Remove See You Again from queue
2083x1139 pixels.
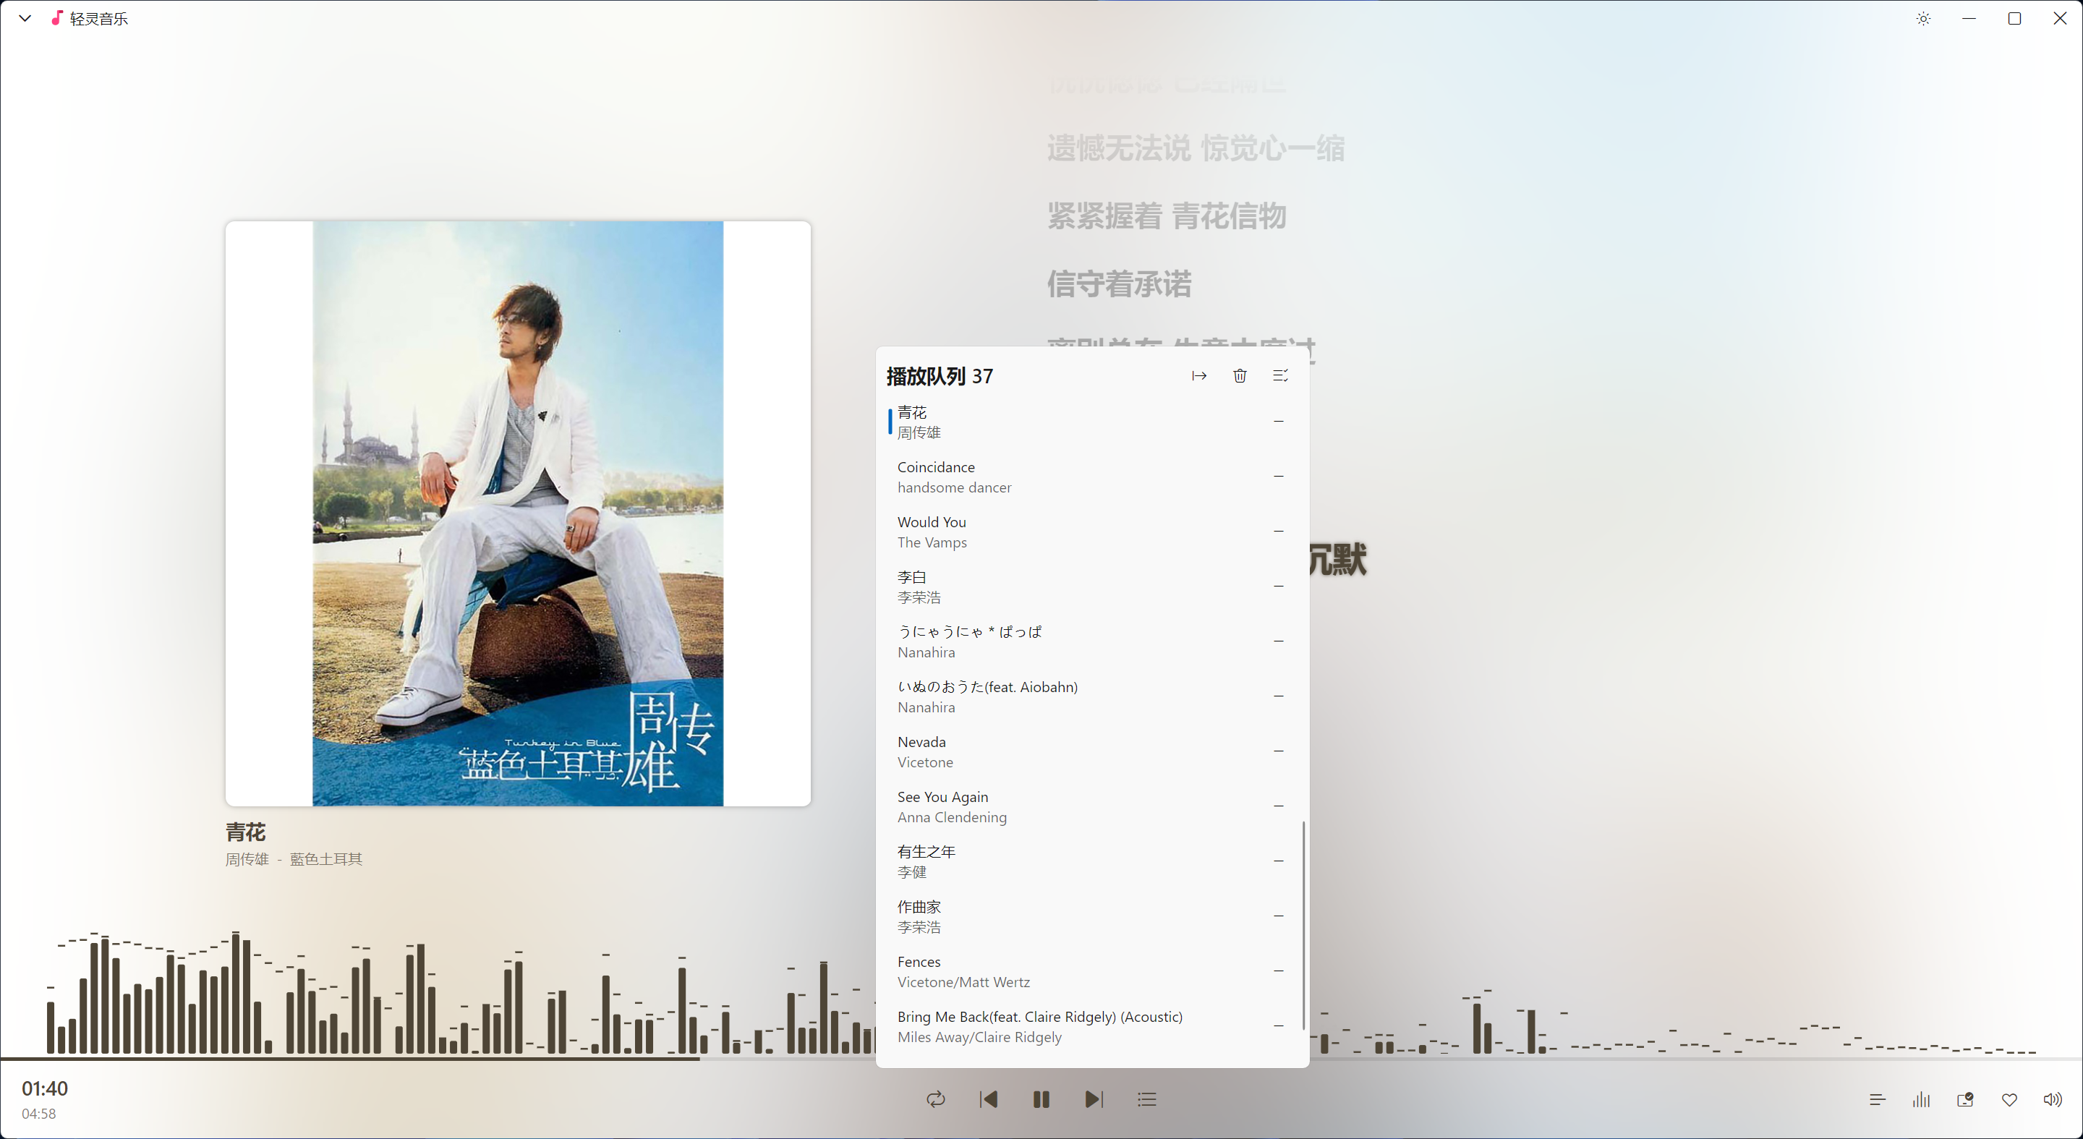point(1279,806)
